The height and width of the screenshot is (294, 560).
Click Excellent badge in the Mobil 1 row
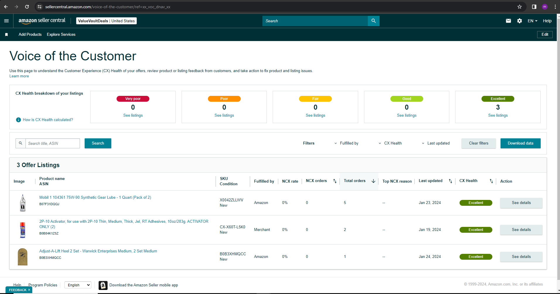[x=476, y=203]
